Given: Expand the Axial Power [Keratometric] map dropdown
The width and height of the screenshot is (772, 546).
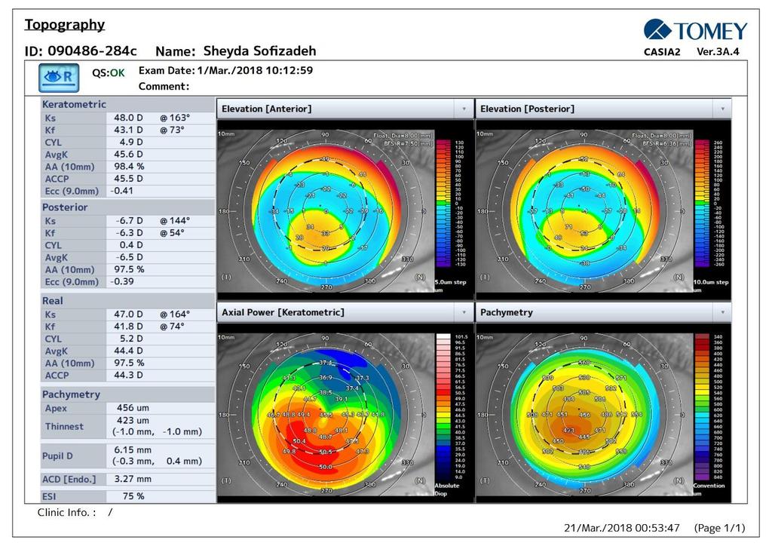Looking at the screenshot, I should tap(464, 312).
